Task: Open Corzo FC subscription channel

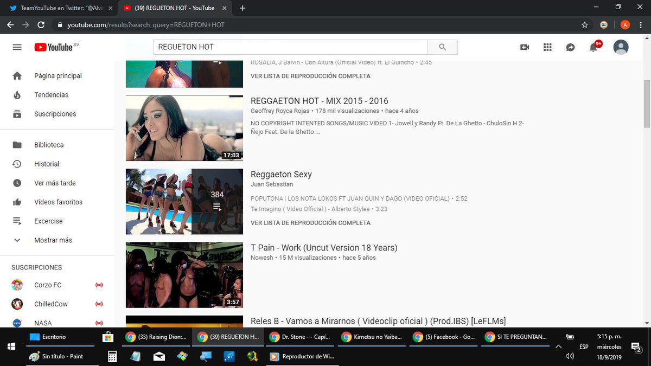Action: coord(58,285)
